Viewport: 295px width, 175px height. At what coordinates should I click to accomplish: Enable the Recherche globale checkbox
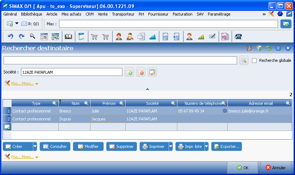tap(254, 60)
